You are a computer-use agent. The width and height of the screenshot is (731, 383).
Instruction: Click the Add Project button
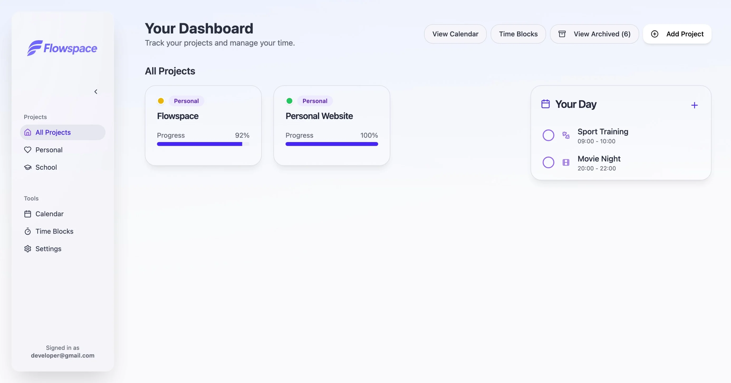point(677,34)
